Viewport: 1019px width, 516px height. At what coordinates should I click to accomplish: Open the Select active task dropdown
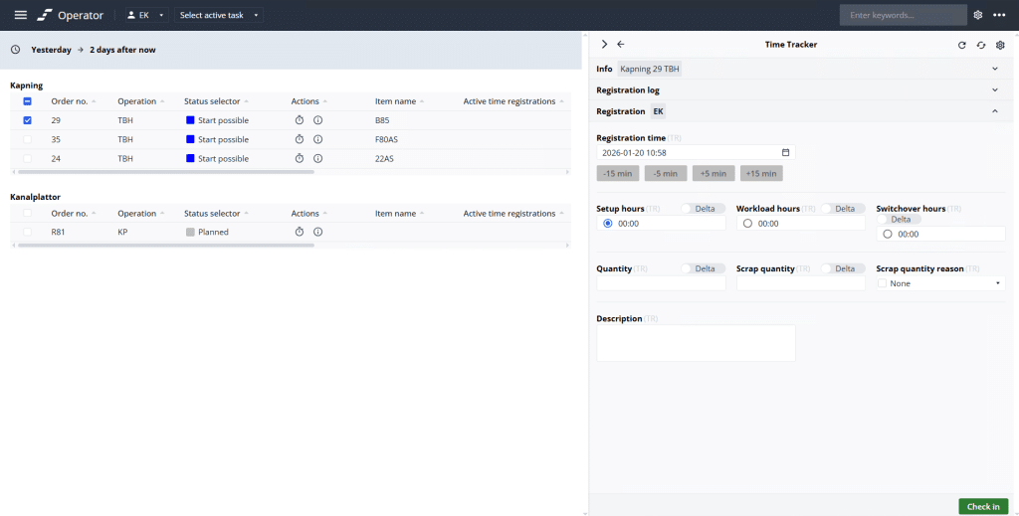pos(220,15)
